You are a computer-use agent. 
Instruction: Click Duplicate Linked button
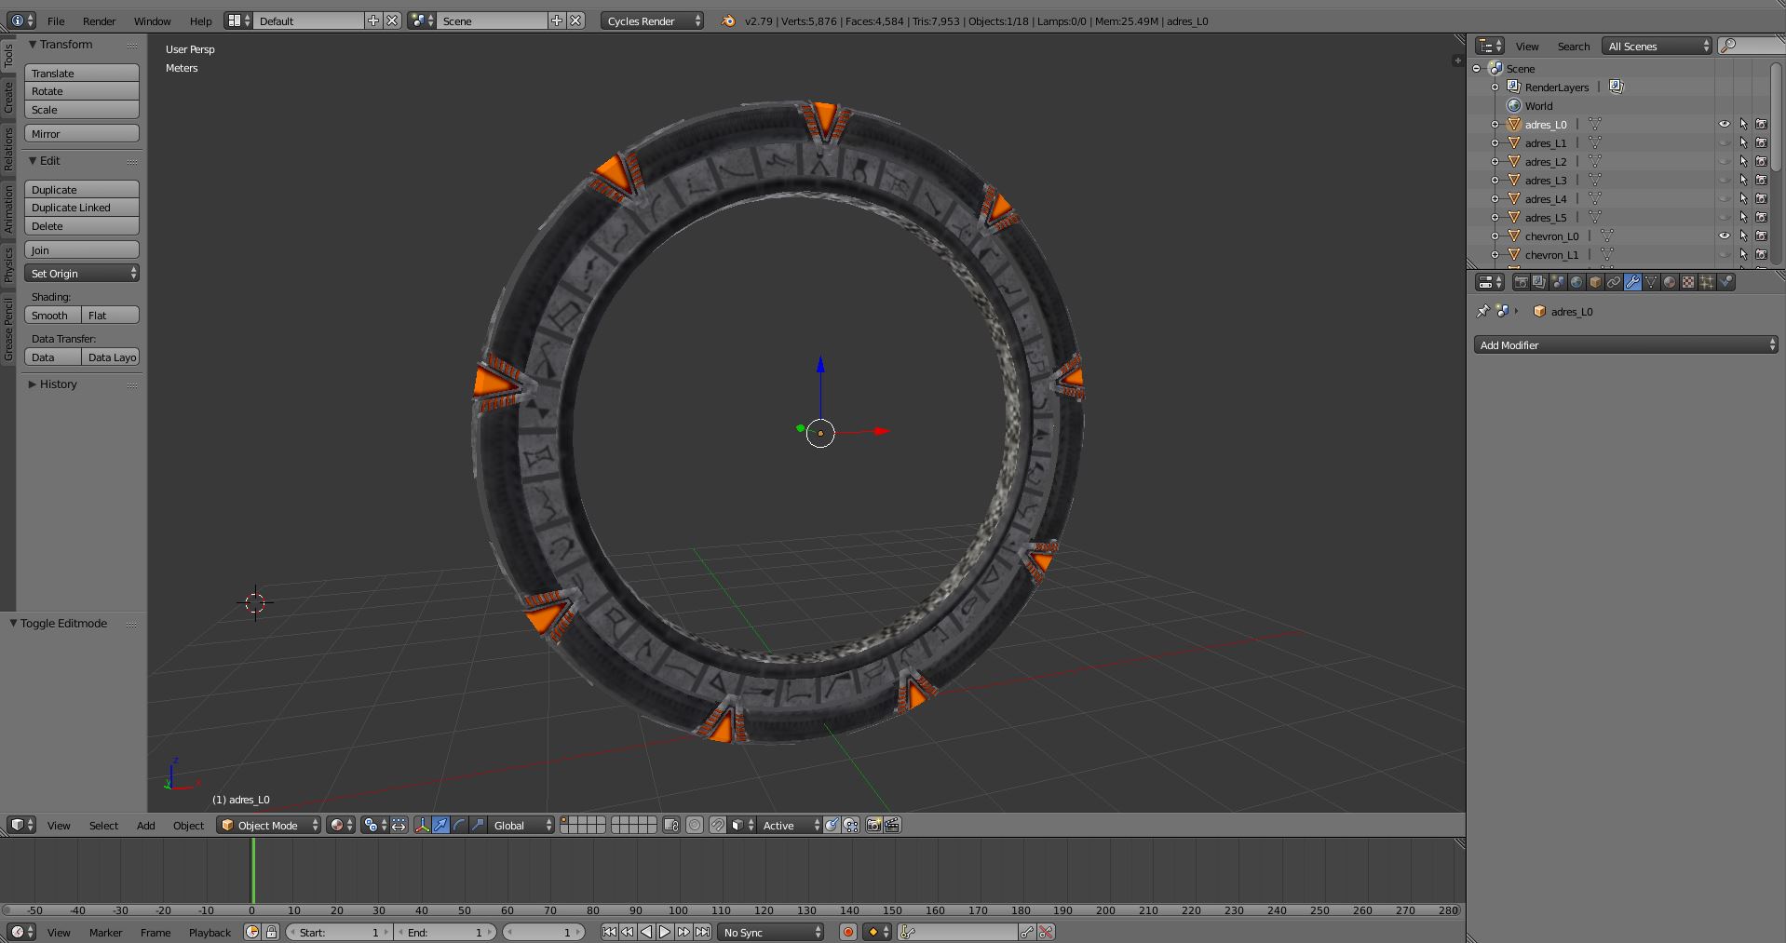pos(82,208)
